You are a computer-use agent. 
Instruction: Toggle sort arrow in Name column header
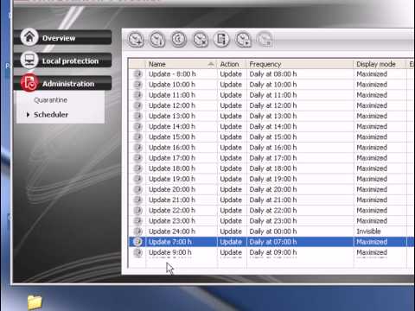pyautogui.click(x=211, y=64)
